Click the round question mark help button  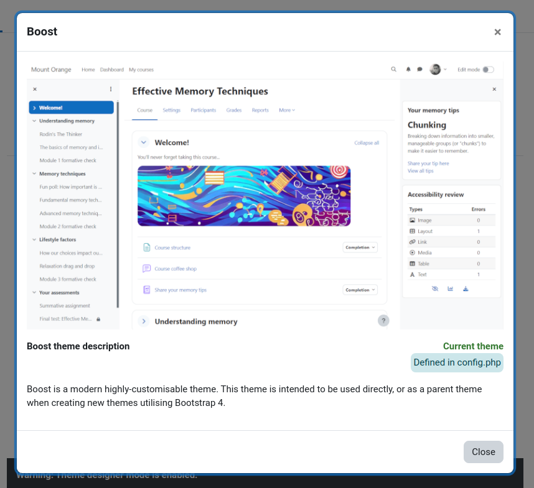(383, 320)
